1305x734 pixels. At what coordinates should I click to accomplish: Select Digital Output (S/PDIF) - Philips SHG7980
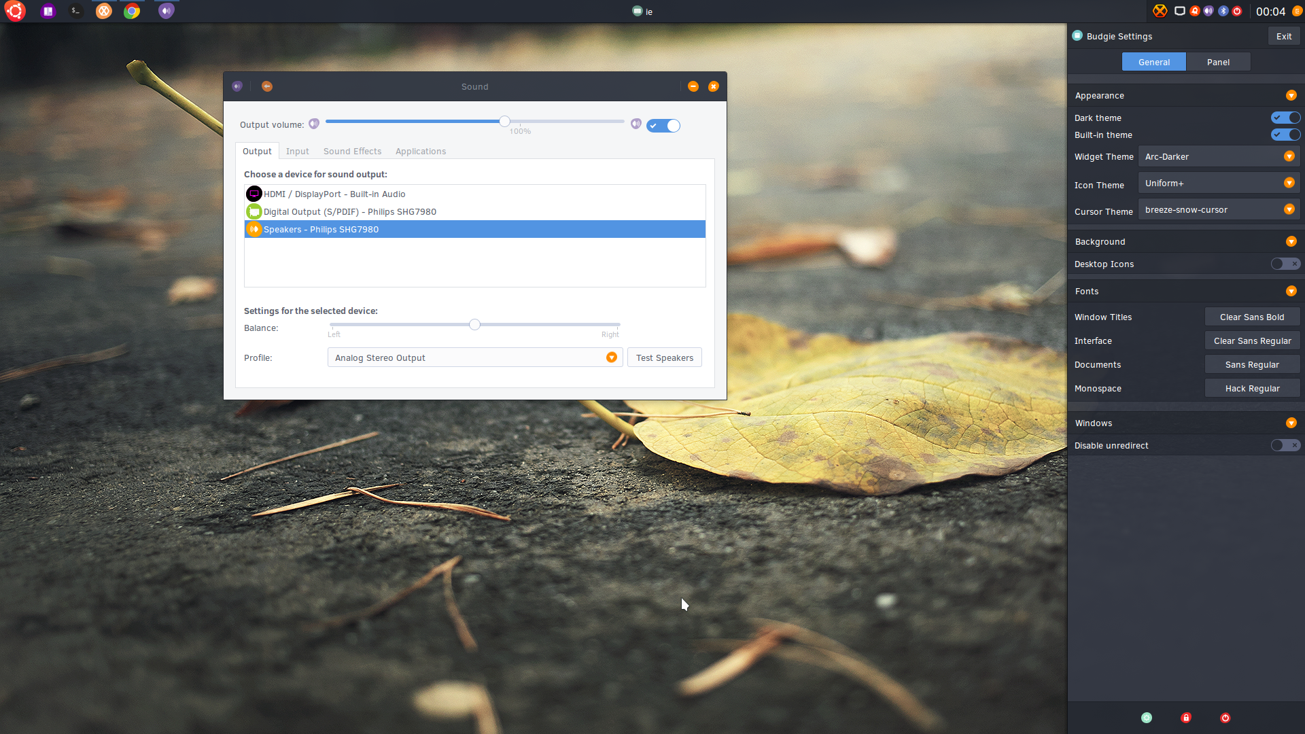click(x=474, y=211)
